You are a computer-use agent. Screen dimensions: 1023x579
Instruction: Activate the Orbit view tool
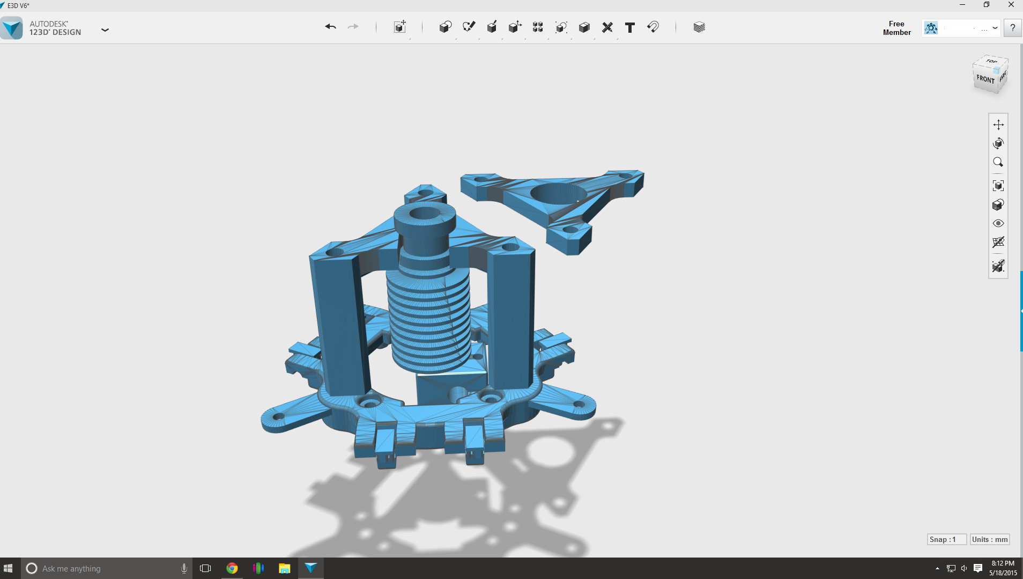pos(998,143)
